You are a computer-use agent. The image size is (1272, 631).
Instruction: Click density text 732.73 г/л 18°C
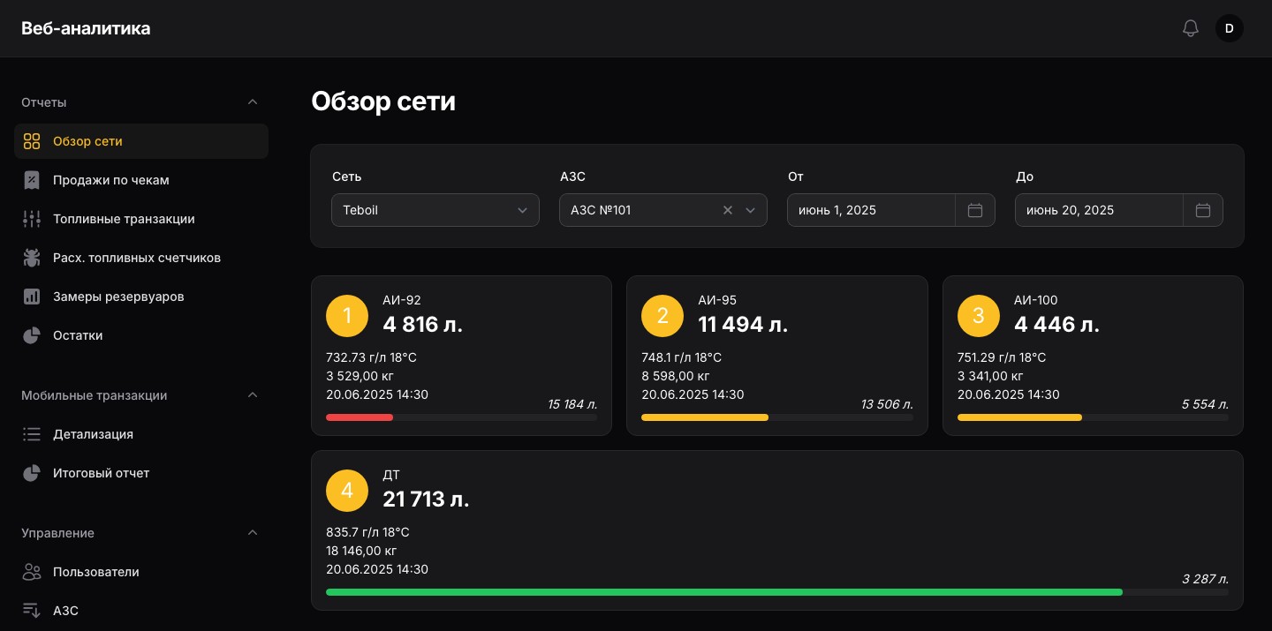tap(371, 357)
